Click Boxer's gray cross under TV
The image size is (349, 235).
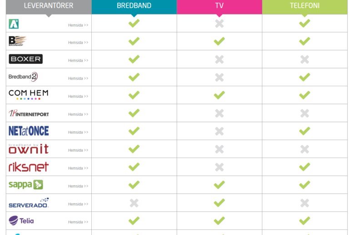(219, 59)
